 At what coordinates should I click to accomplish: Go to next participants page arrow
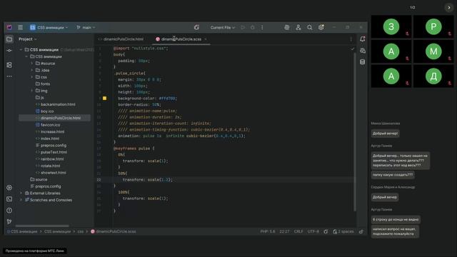(449, 8)
